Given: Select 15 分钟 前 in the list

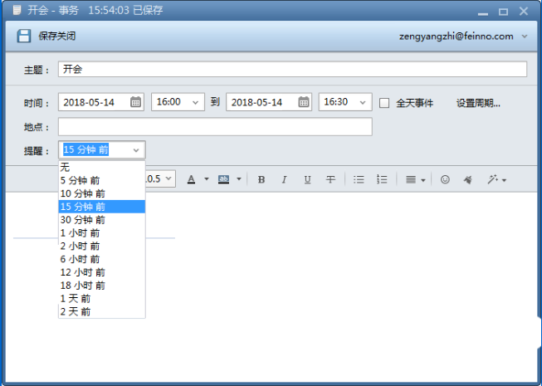Looking at the screenshot, I should click(x=102, y=207).
